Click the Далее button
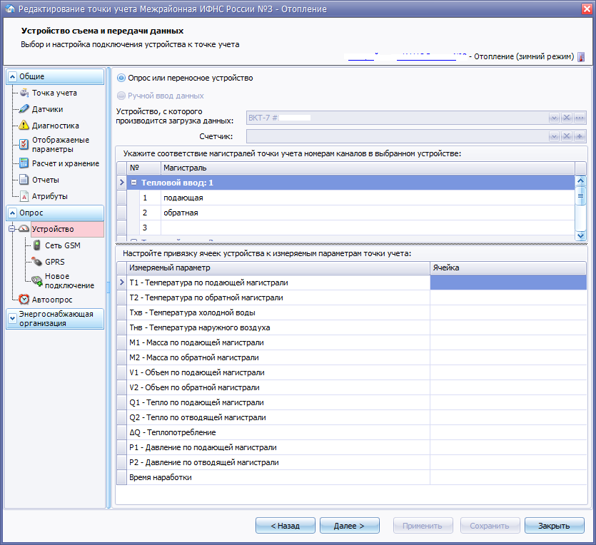596x545 pixels. pos(349,526)
